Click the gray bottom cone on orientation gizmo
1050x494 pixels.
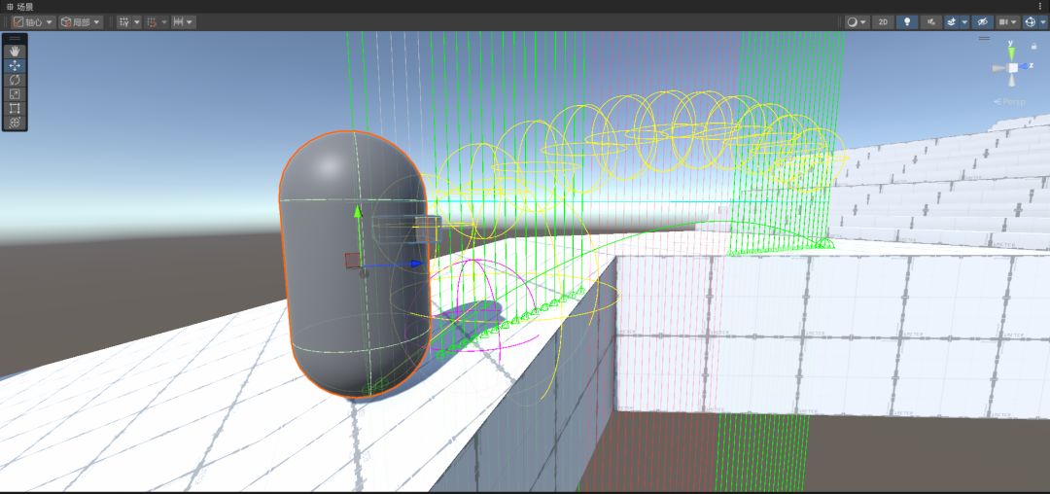[x=1013, y=82]
